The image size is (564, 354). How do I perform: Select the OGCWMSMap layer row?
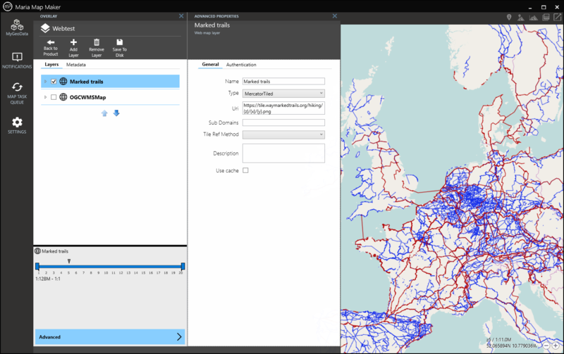[x=110, y=97]
